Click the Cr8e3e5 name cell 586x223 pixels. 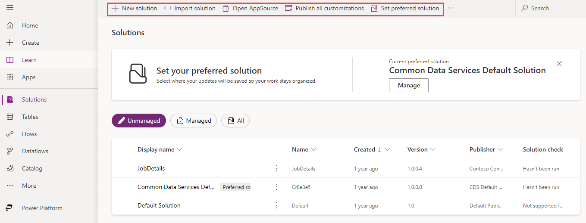(301, 187)
